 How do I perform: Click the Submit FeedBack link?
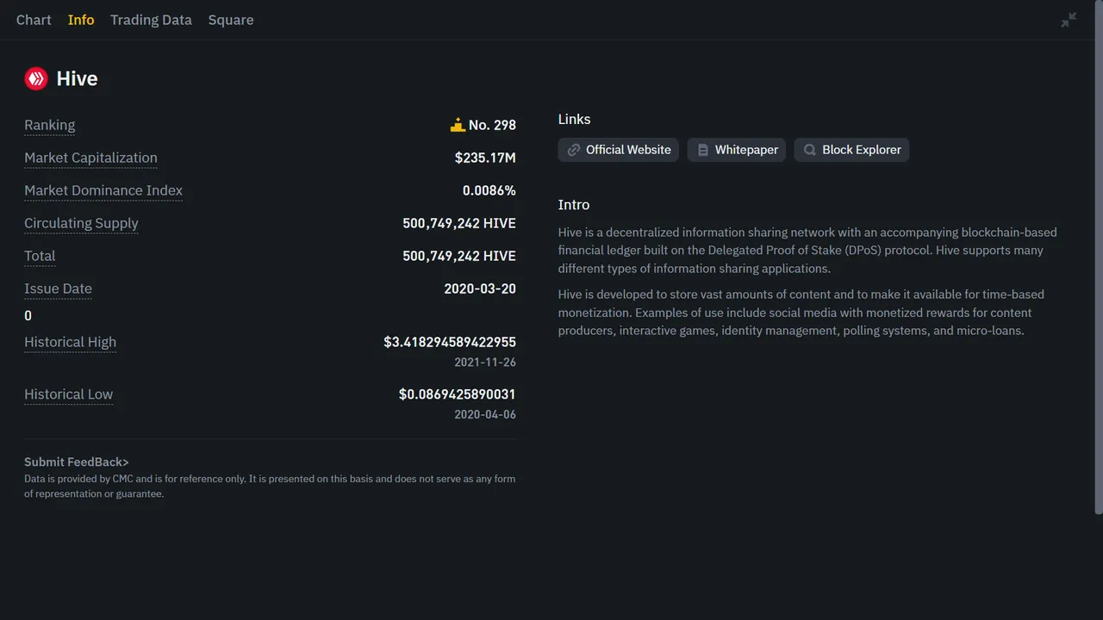(x=77, y=462)
